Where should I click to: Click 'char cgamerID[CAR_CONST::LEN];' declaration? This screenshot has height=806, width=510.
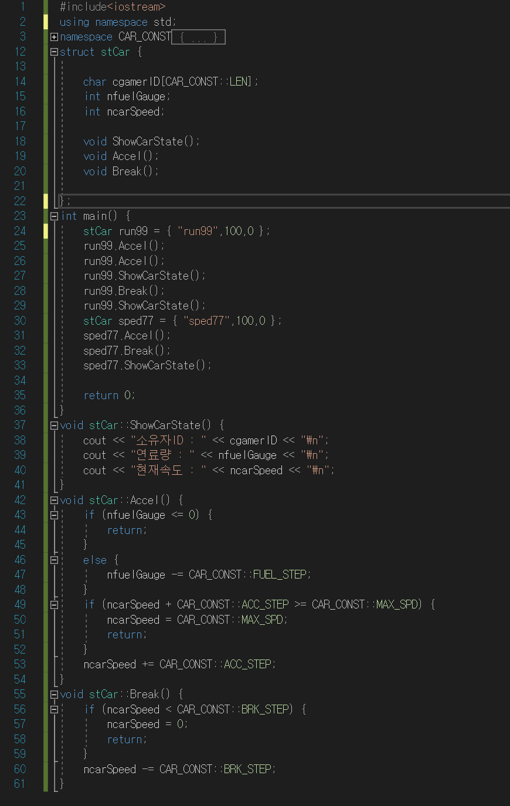click(171, 82)
